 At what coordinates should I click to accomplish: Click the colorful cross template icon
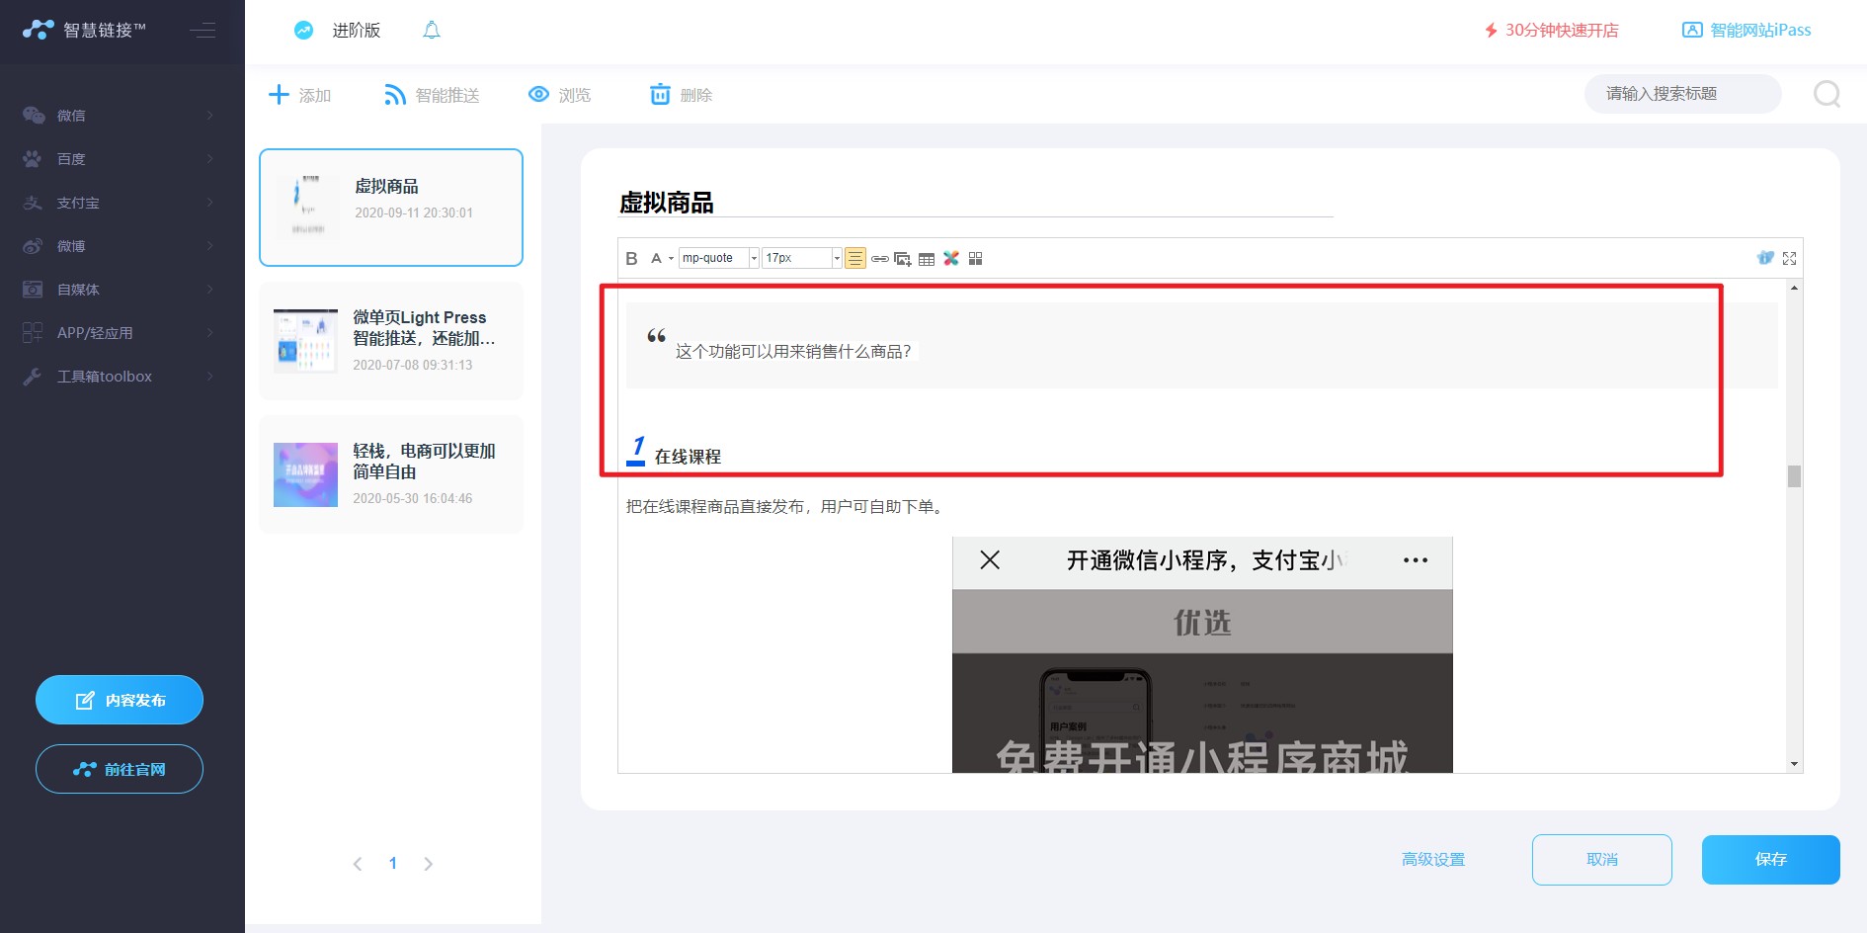[x=951, y=258]
